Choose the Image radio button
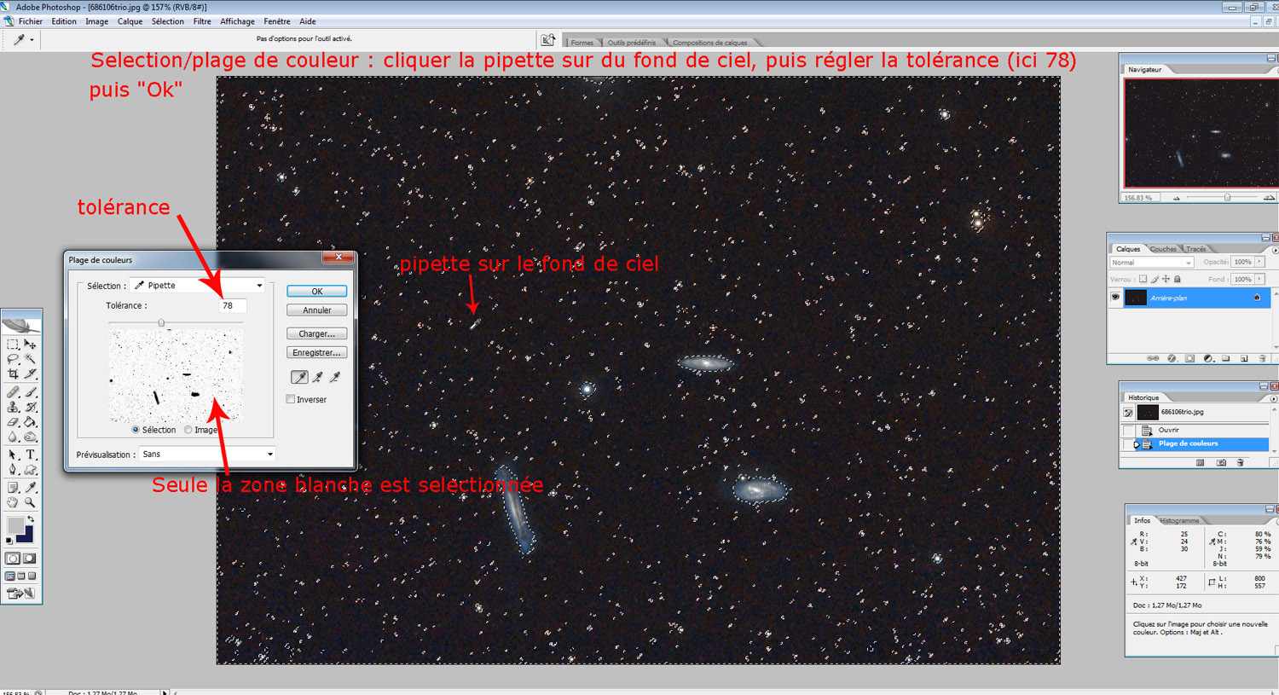The width and height of the screenshot is (1279, 695). [x=188, y=430]
